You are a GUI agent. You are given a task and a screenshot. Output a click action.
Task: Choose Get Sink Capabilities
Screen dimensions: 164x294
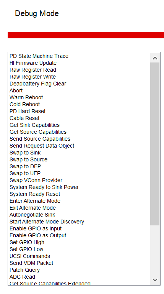click(x=34, y=125)
